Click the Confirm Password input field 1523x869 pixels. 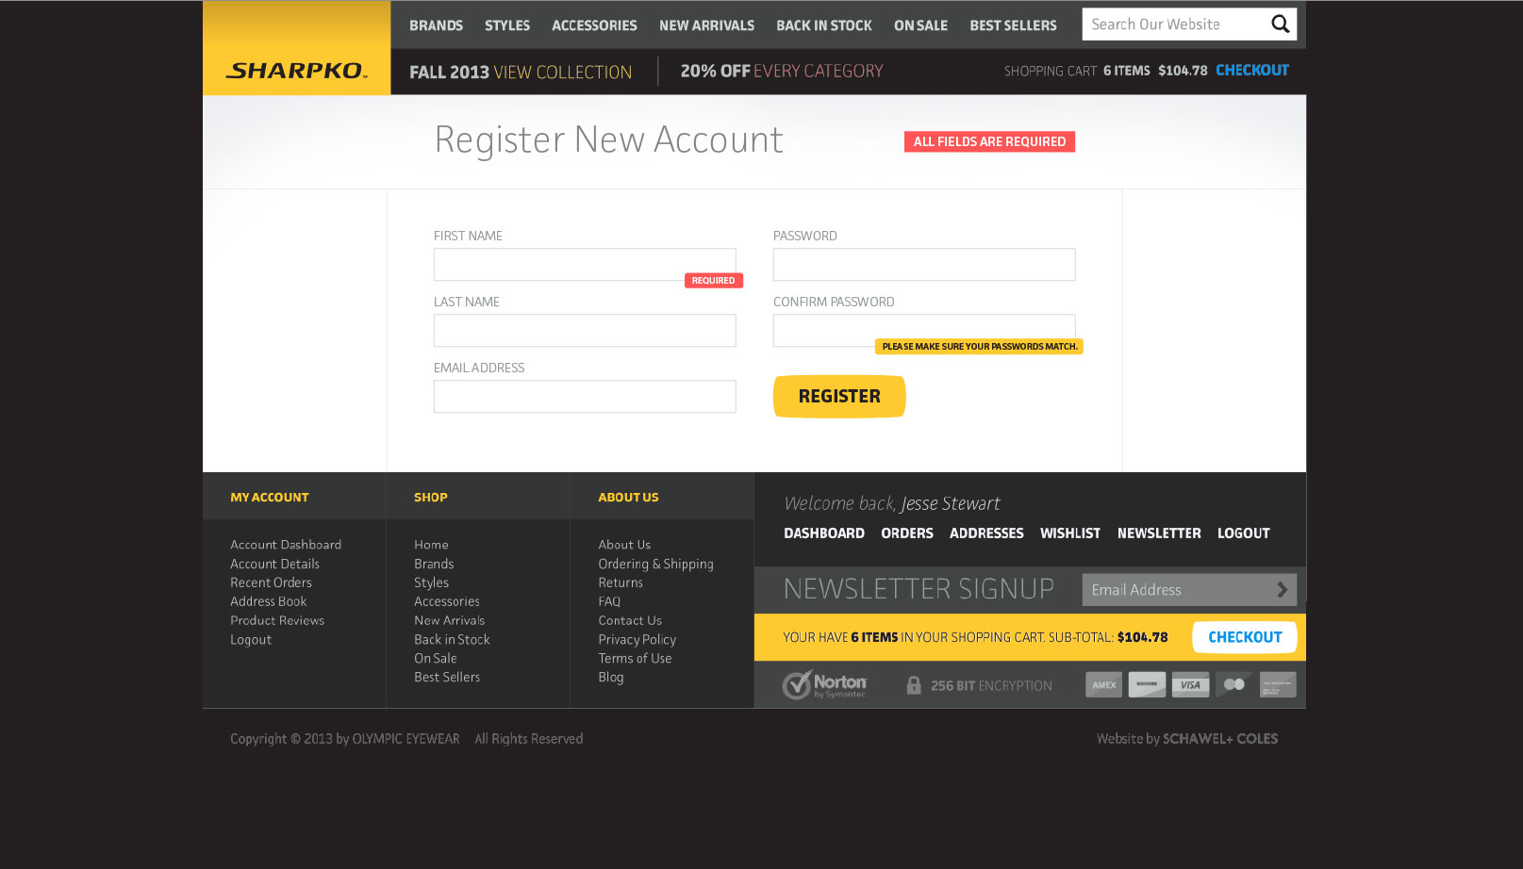click(x=924, y=331)
